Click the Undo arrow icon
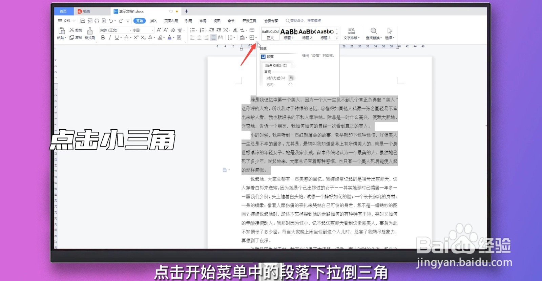 tap(111, 21)
